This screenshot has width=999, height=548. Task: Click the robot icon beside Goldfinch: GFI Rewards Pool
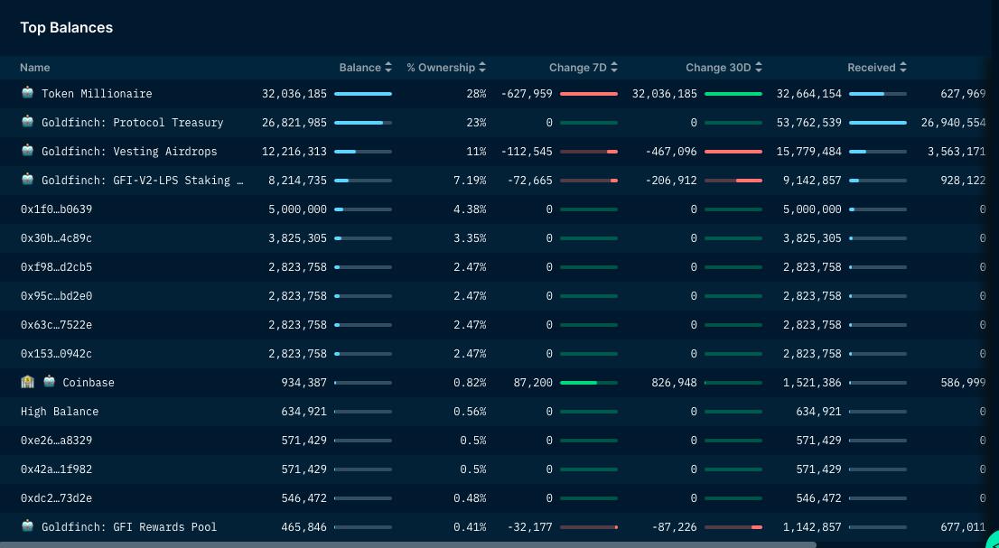pyautogui.click(x=27, y=526)
